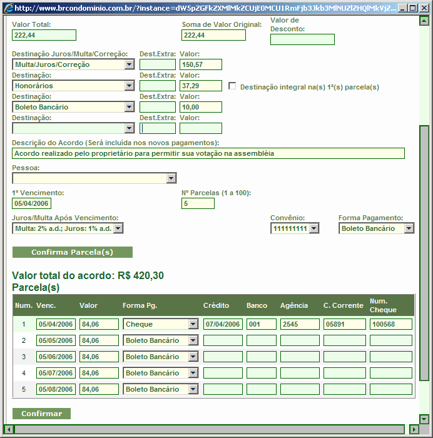Open the Convênio 111111111 dropdown
The width and height of the screenshot is (433, 438).
[314, 228]
